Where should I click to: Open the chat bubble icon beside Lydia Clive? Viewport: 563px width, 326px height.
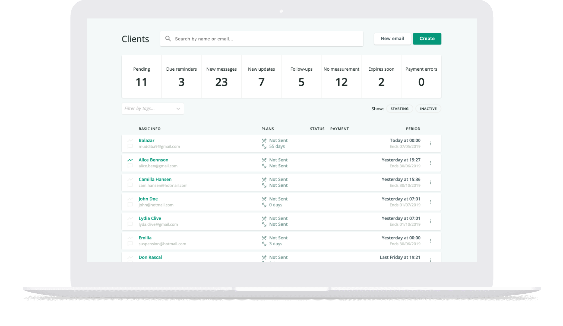coord(130,224)
